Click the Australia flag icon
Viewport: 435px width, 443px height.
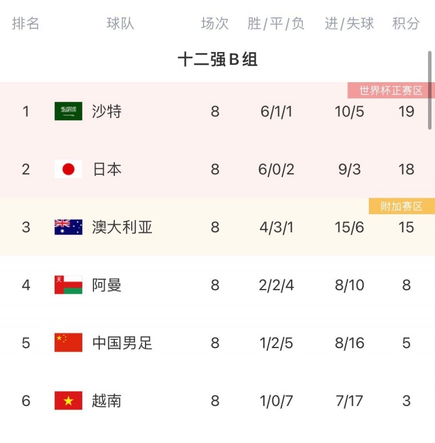[x=68, y=227]
